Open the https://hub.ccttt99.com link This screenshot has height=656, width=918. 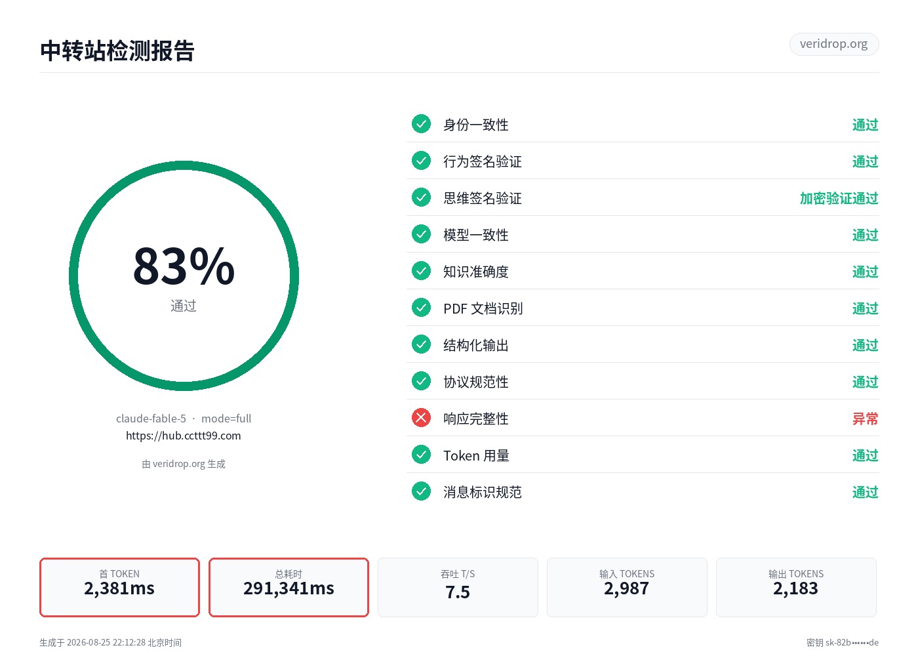pos(184,436)
